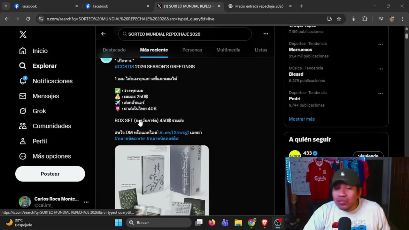This screenshot has width=409, height=230.
Task: Open Grok in the sidebar
Action: (x=33, y=111)
